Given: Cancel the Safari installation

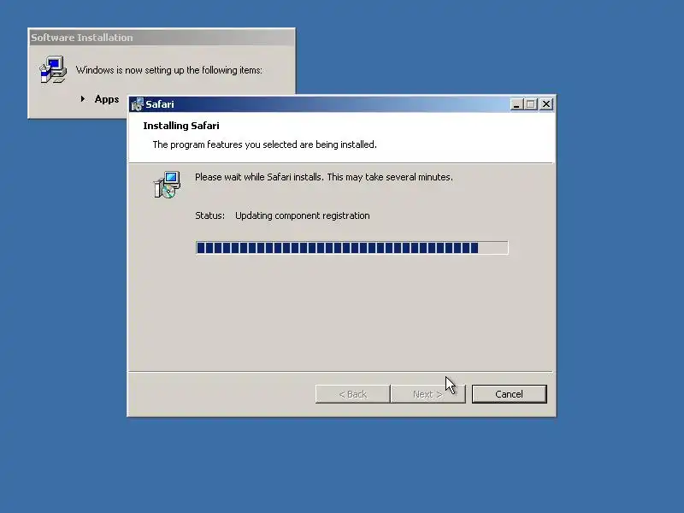Looking at the screenshot, I should (x=509, y=394).
